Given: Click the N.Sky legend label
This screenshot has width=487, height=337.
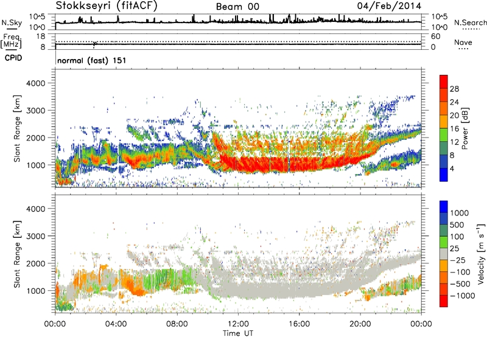Looking at the screenshot, I should 12,23.
